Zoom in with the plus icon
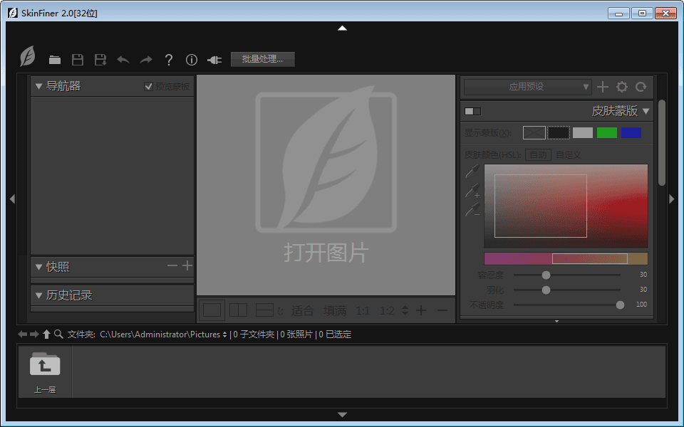The width and height of the screenshot is (684, 427). coord(421,310)
